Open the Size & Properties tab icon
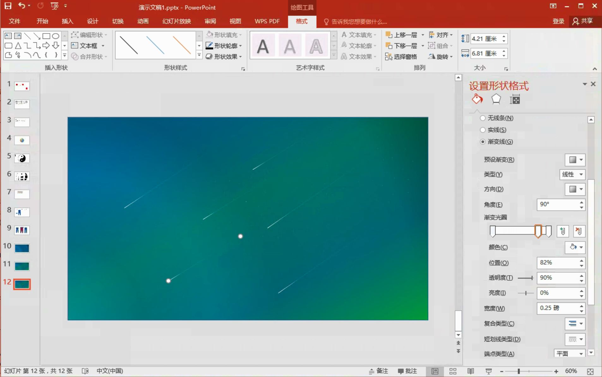602x377 pixels. [x=515, y=99]
